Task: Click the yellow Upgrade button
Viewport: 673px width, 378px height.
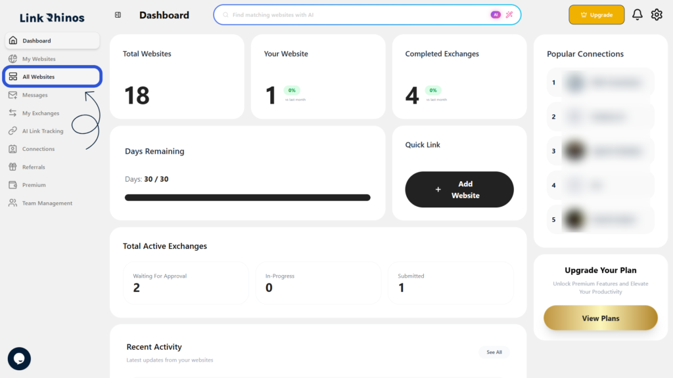Action: click(x=596, y=14)
